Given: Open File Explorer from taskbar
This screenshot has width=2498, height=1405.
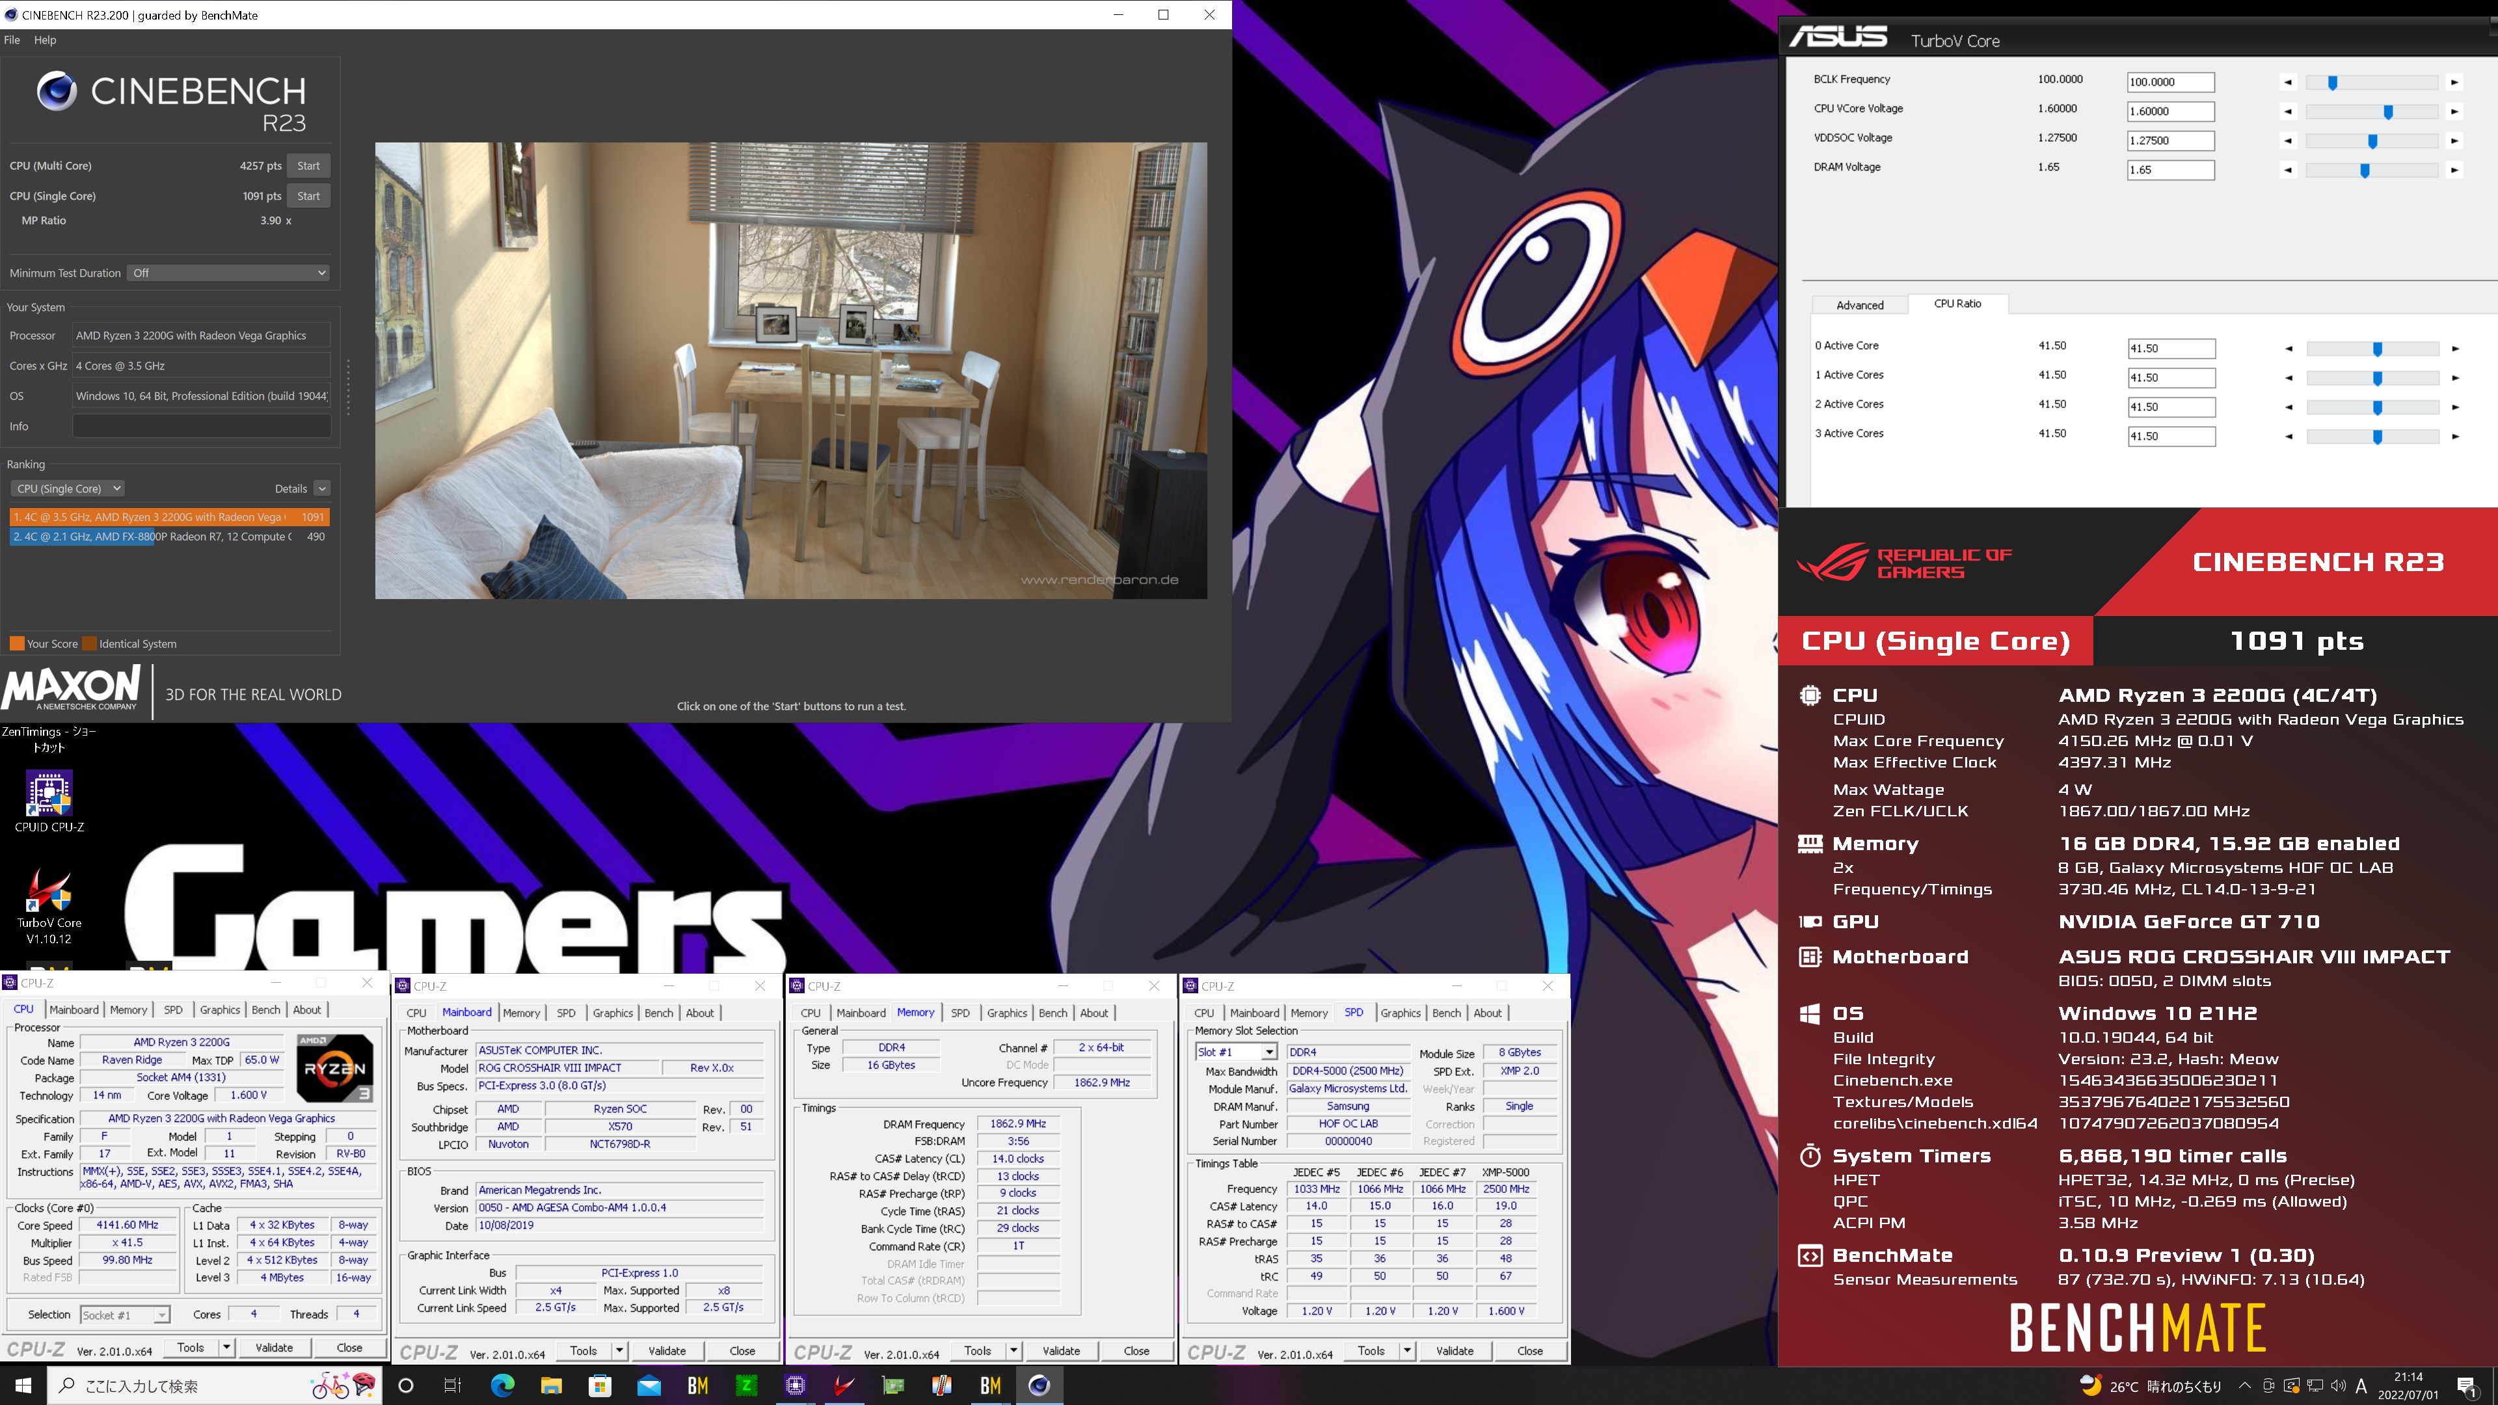Looking at the screenshot, I should point(551,1385).
